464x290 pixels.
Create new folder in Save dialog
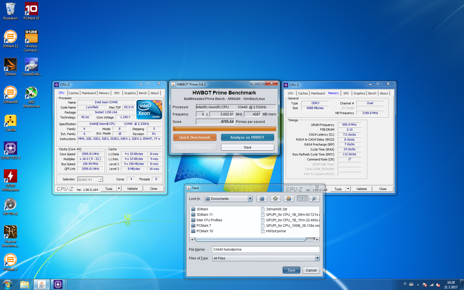(x=289, y=199)
